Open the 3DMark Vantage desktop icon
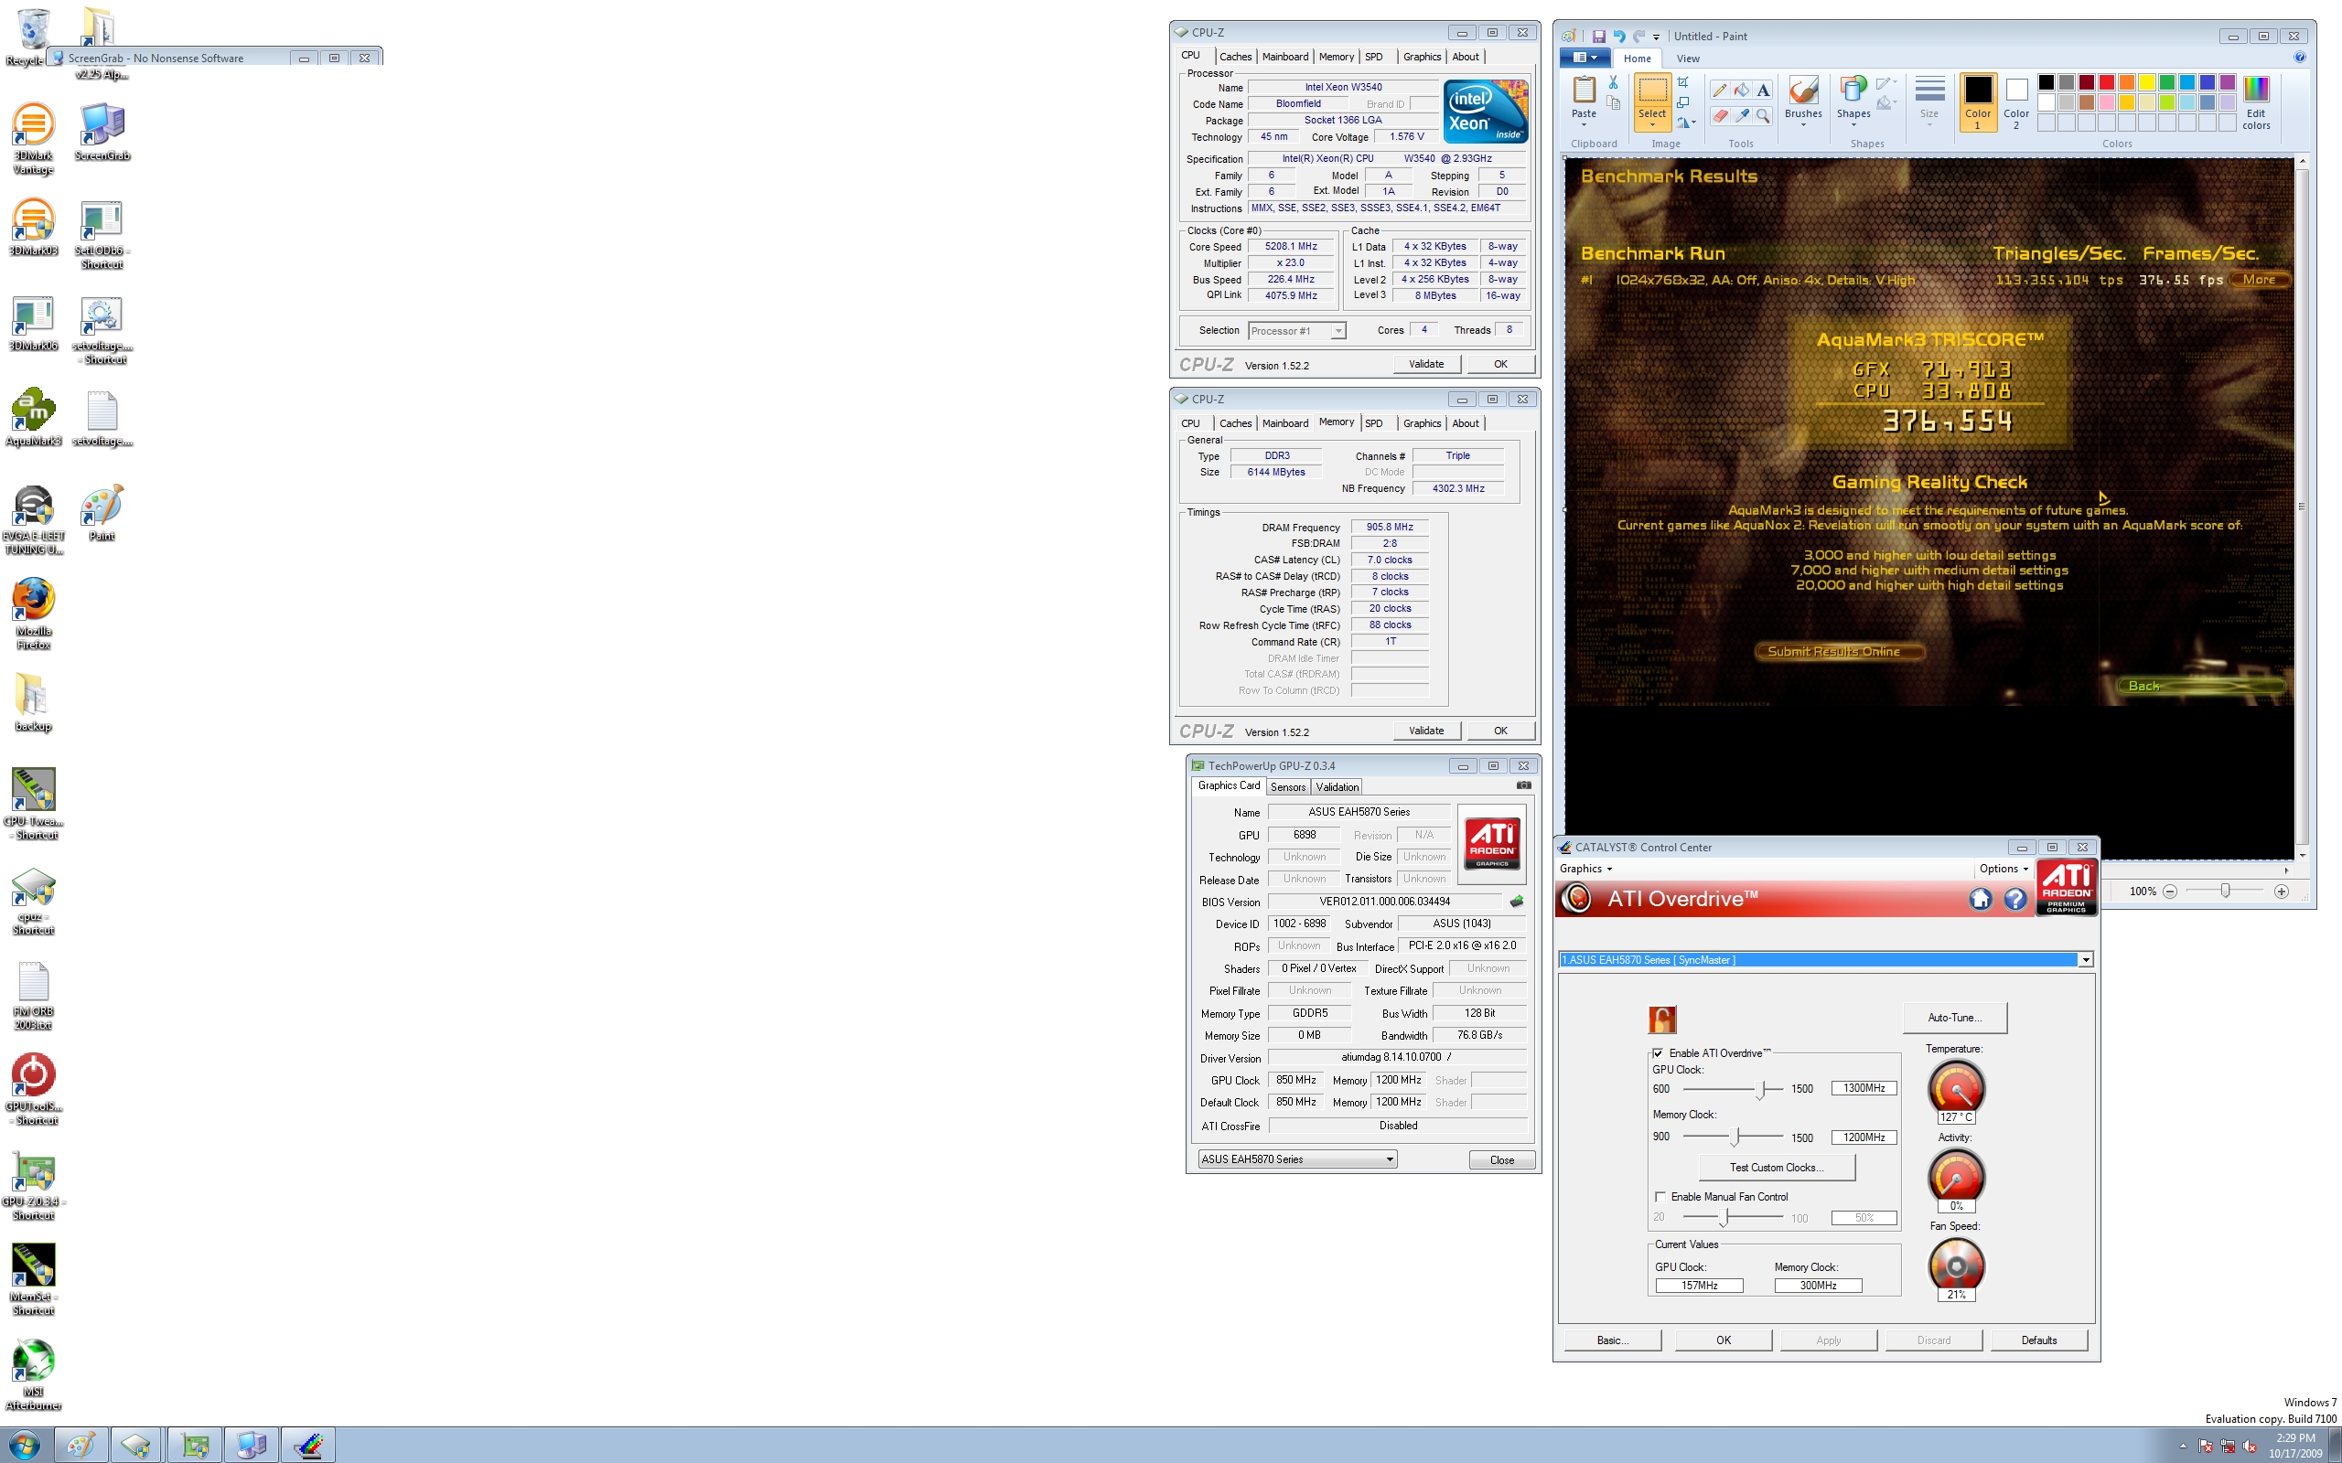Viewport: 2342px width, 1463px height. pyautogui.click(x=33, y=138)
